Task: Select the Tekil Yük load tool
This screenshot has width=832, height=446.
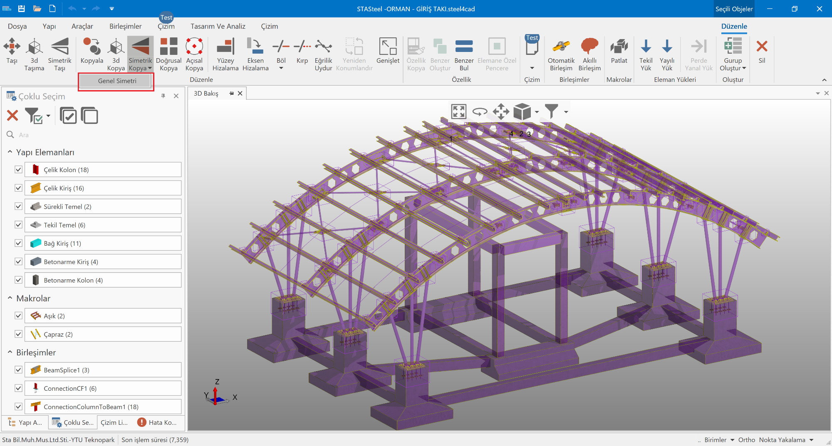Action: click(646, 47)
